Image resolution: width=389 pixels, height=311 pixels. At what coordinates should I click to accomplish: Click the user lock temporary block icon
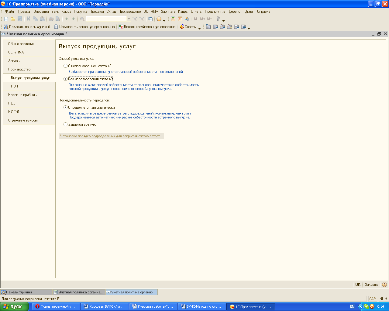tap(187, 19)
